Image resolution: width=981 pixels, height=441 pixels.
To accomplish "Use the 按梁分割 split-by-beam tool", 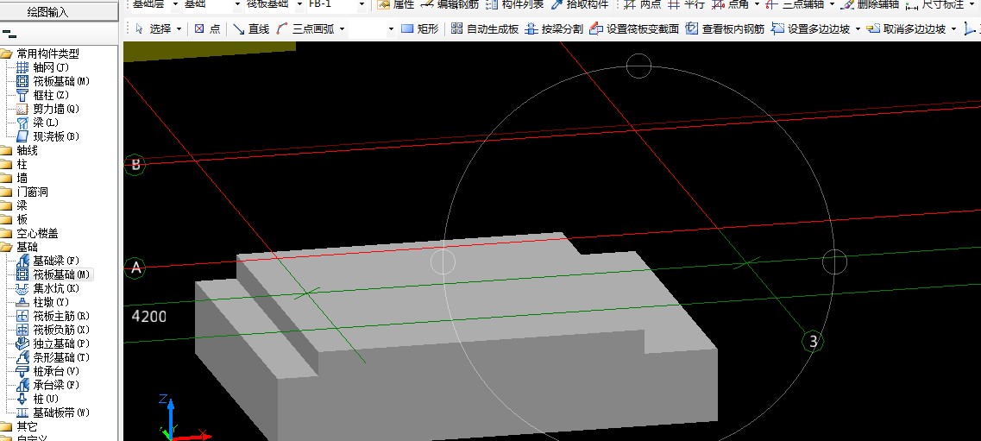I will (x=554, y=28).
